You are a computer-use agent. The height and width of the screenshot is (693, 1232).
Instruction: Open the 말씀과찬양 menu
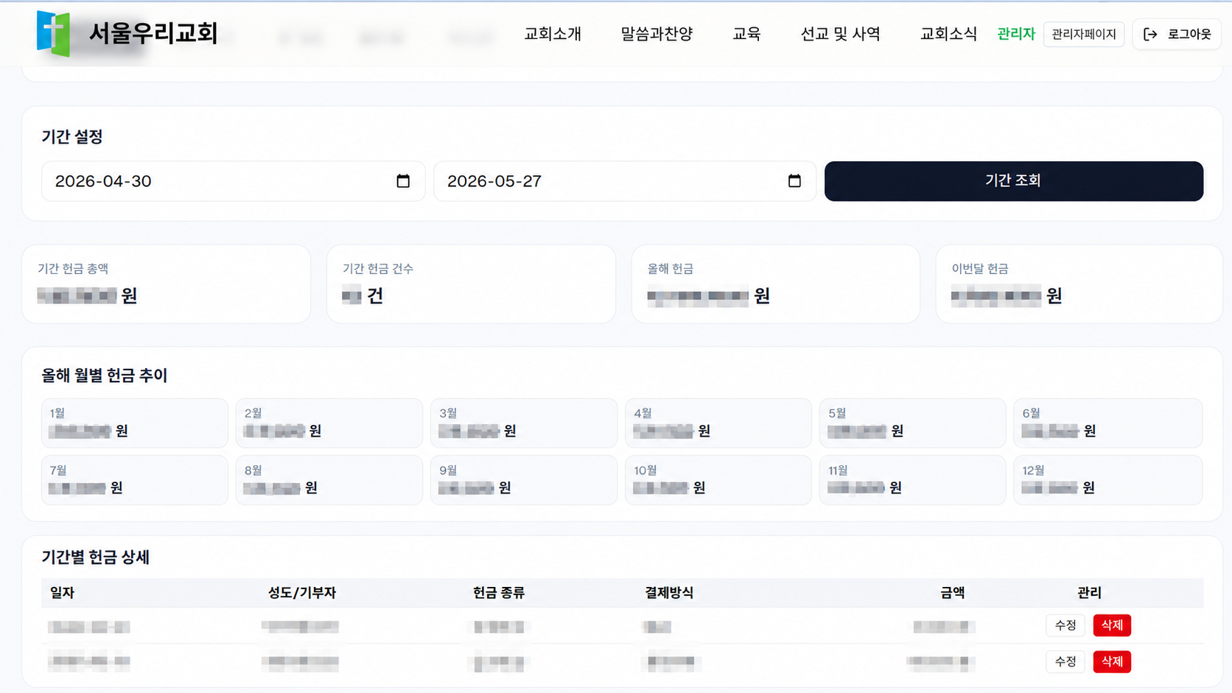coord(657,34)
